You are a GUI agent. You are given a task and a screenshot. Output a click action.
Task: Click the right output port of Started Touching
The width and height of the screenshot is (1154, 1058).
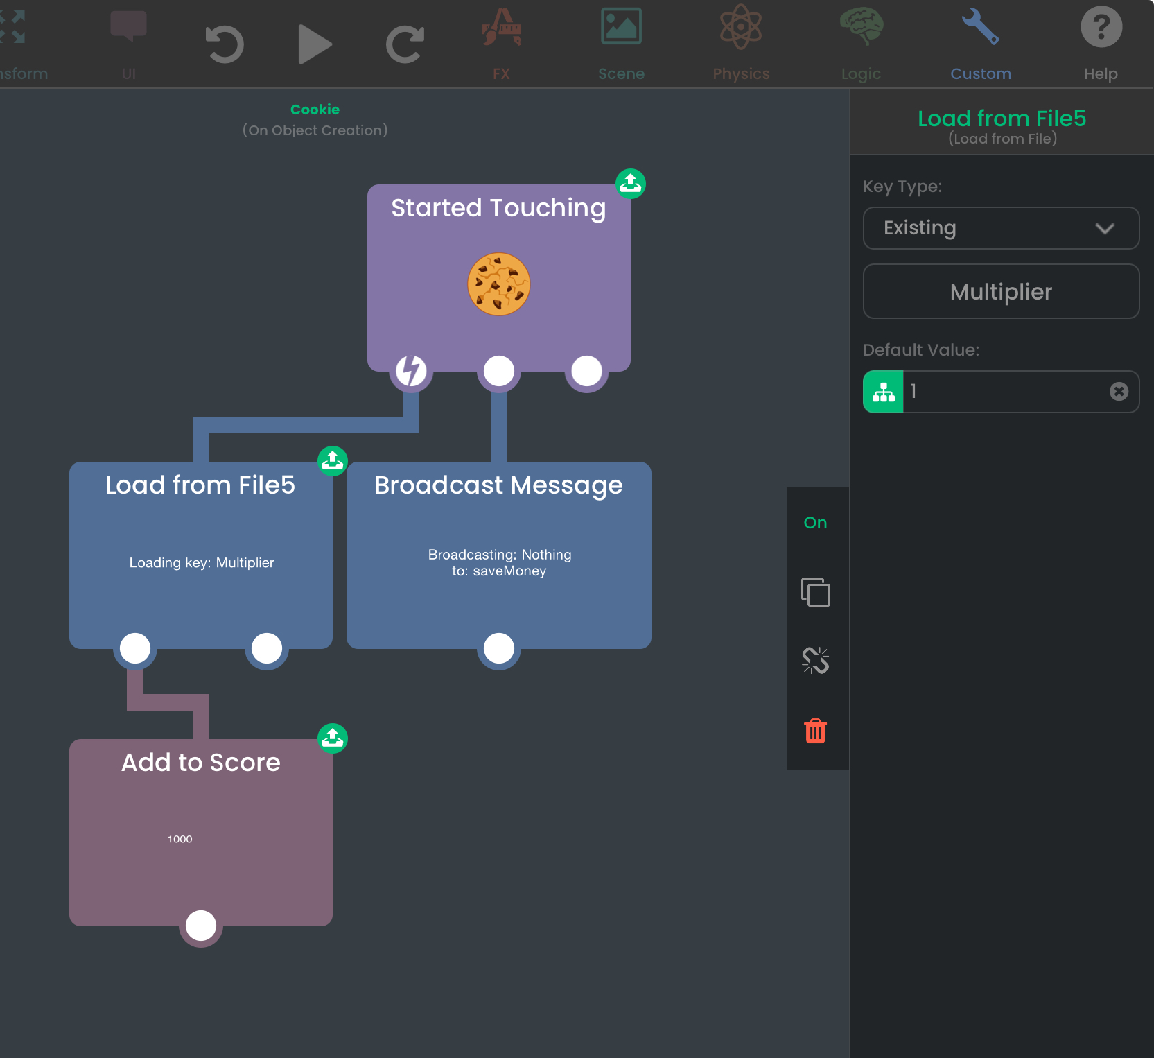[x=587, y=371]
